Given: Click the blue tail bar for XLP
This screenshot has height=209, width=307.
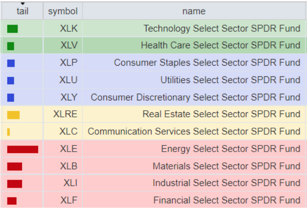Looking at the screenshot, I should click(x=11, y=63).
